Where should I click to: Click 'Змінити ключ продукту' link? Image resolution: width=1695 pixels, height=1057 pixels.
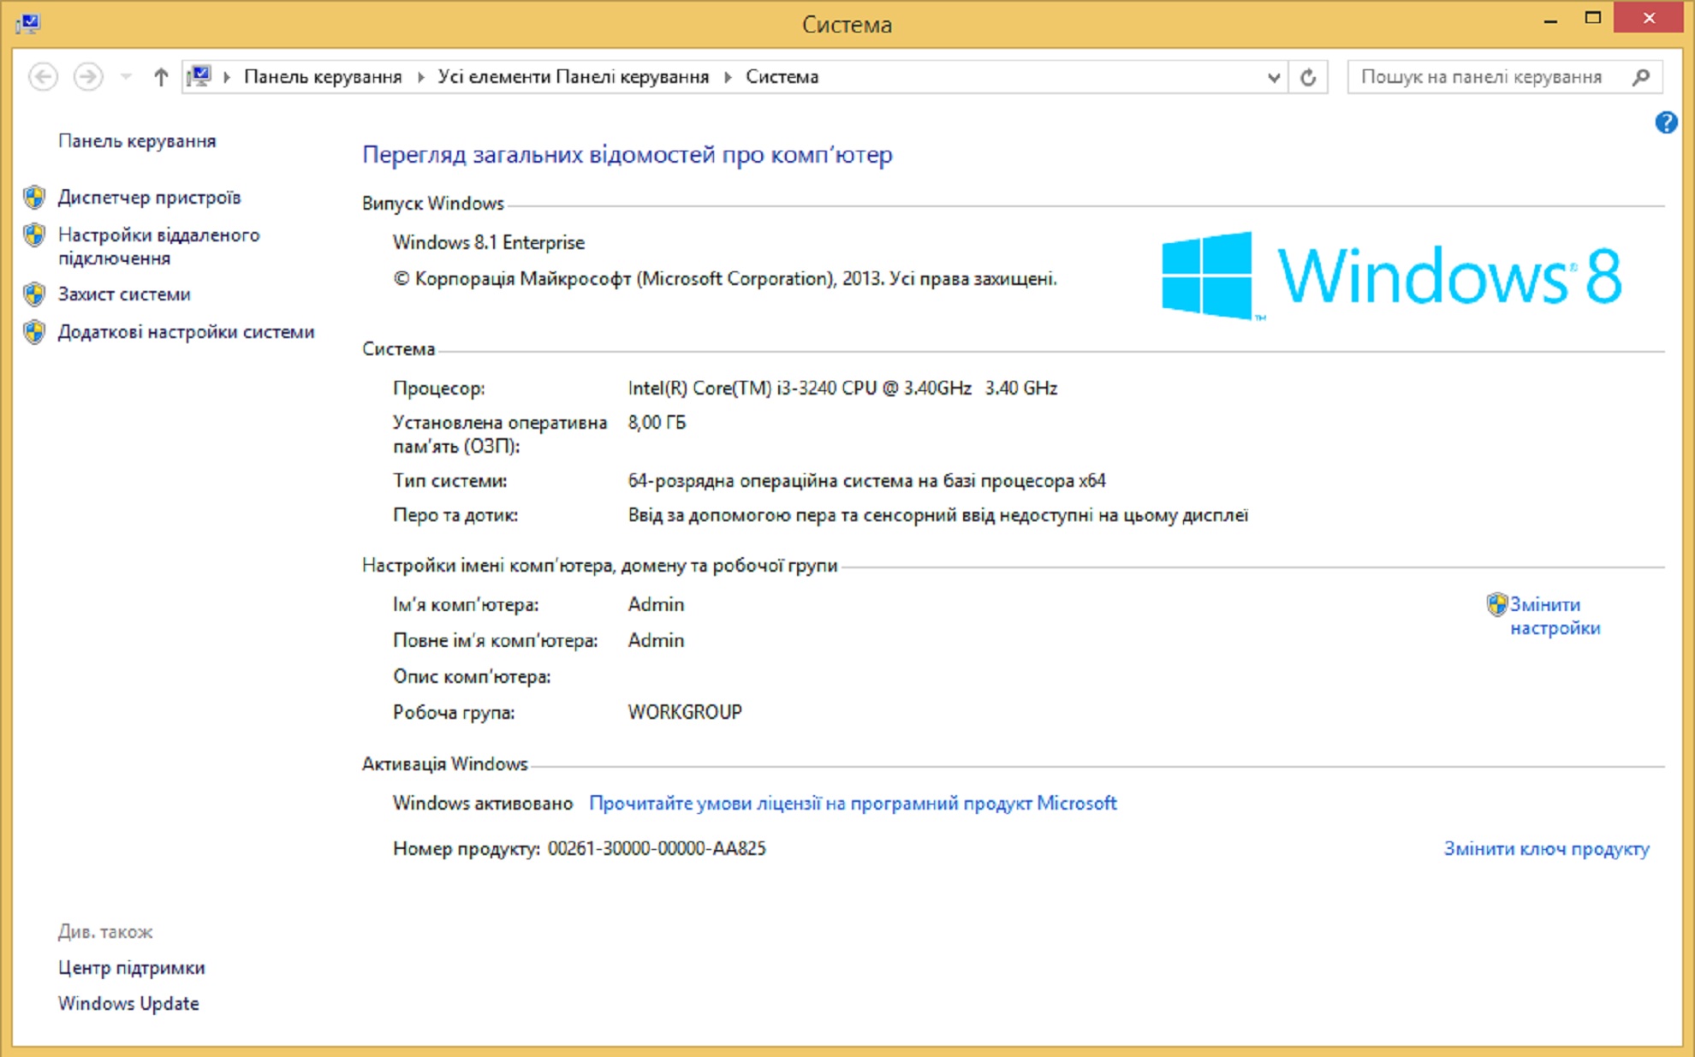pos(1545,849)
